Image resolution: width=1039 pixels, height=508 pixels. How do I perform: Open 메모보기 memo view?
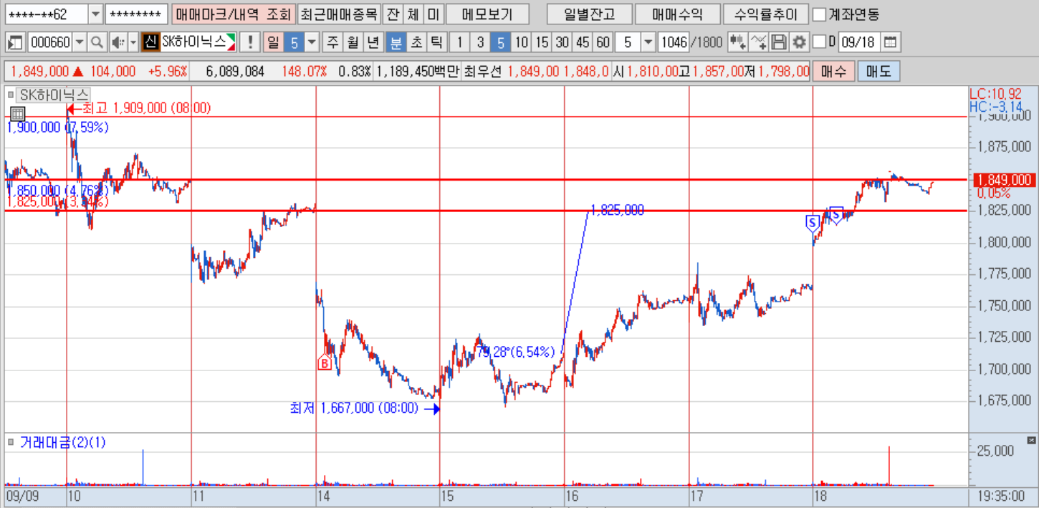tap(487, 14)
